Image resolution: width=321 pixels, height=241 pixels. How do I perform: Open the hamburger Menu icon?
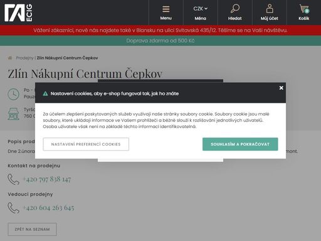166,9
